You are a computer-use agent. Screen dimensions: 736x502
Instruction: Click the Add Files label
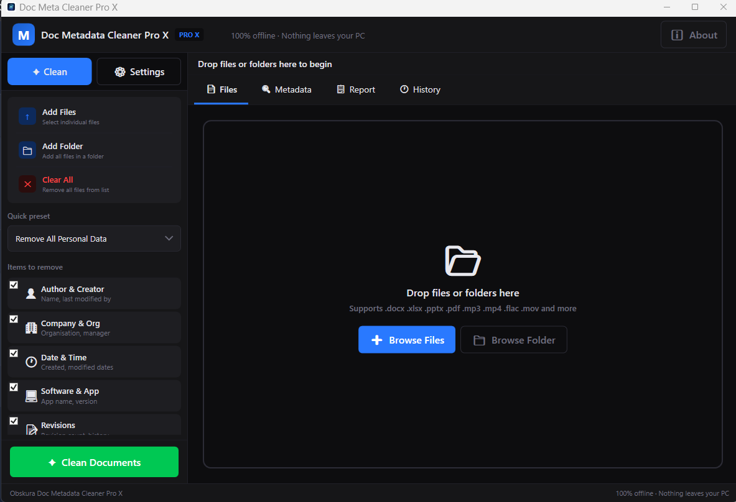(59, 112)
